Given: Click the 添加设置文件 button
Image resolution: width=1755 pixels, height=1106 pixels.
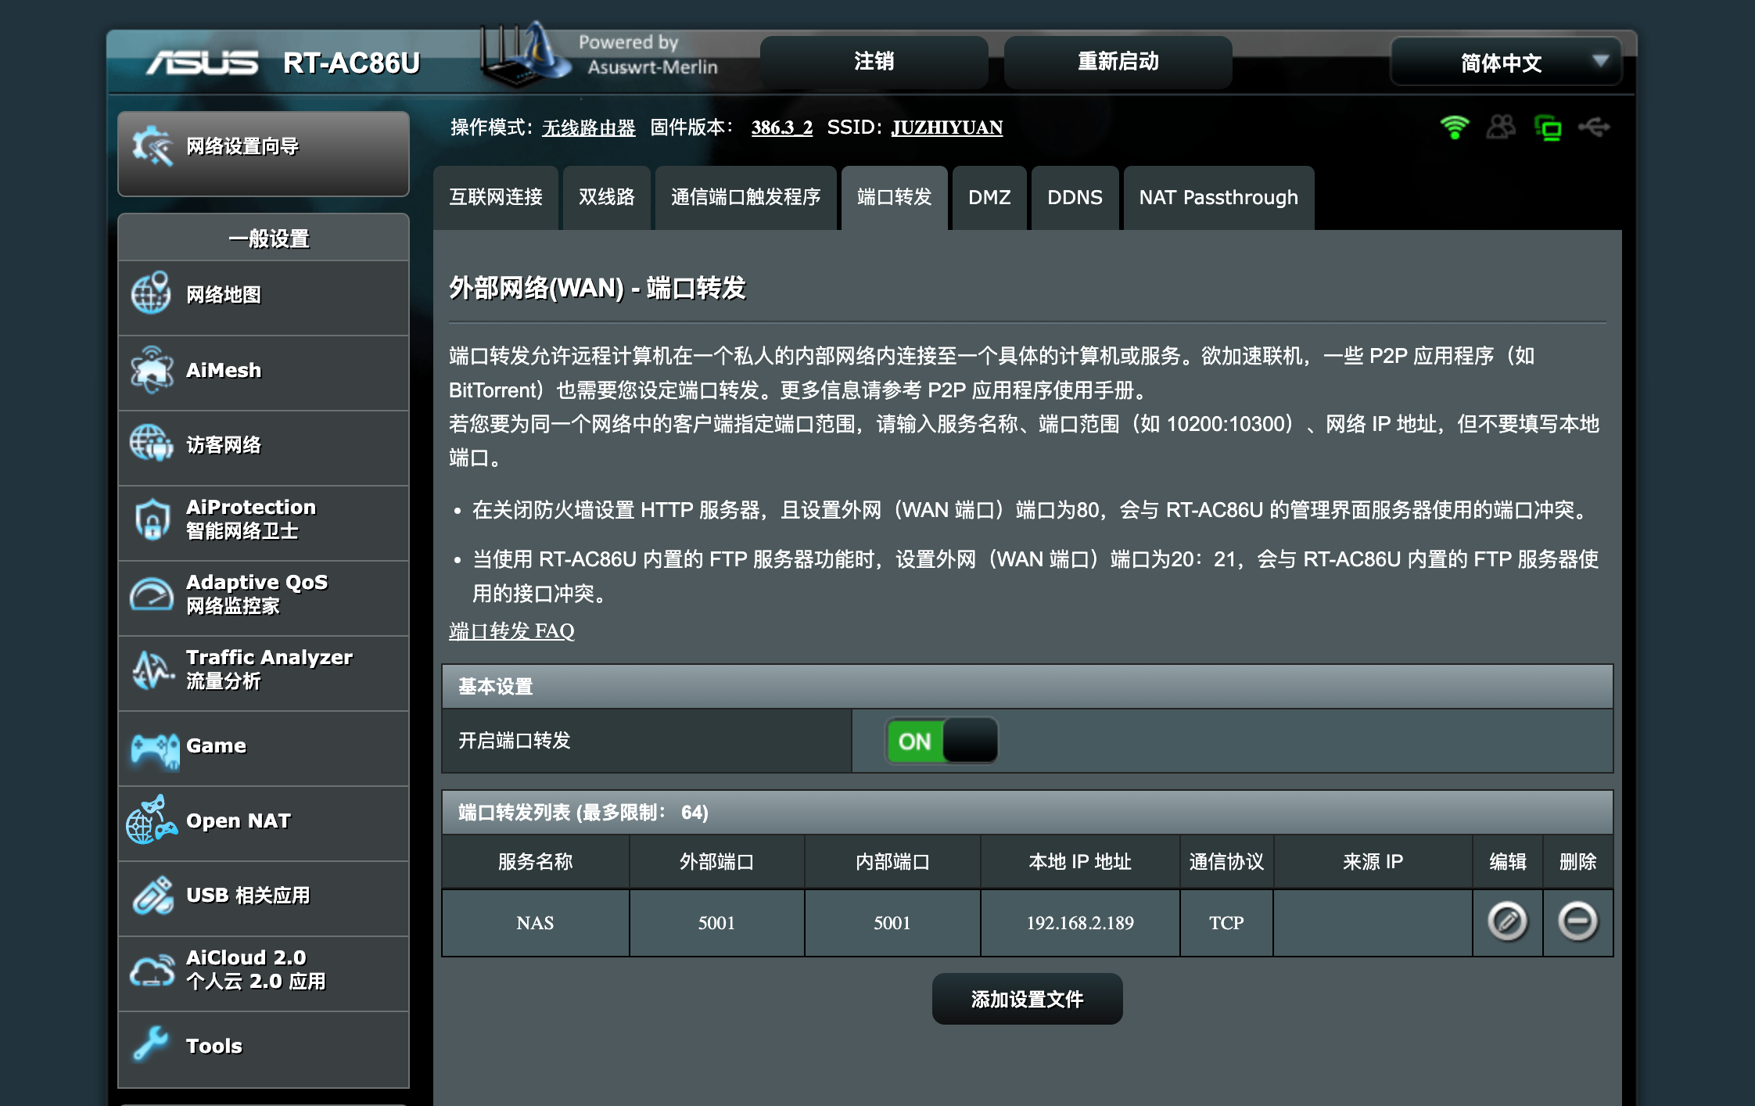Looking at the screenshot, I should click(1027, 1000).
